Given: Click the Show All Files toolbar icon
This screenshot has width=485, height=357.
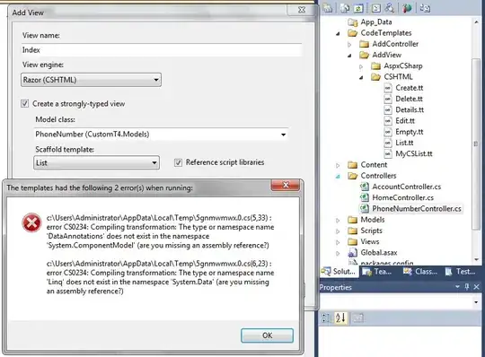Looking at the screenshot, I should click(x=345, y=8).
